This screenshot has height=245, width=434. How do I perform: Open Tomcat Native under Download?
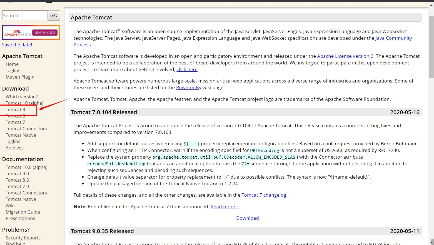point(21,135)
